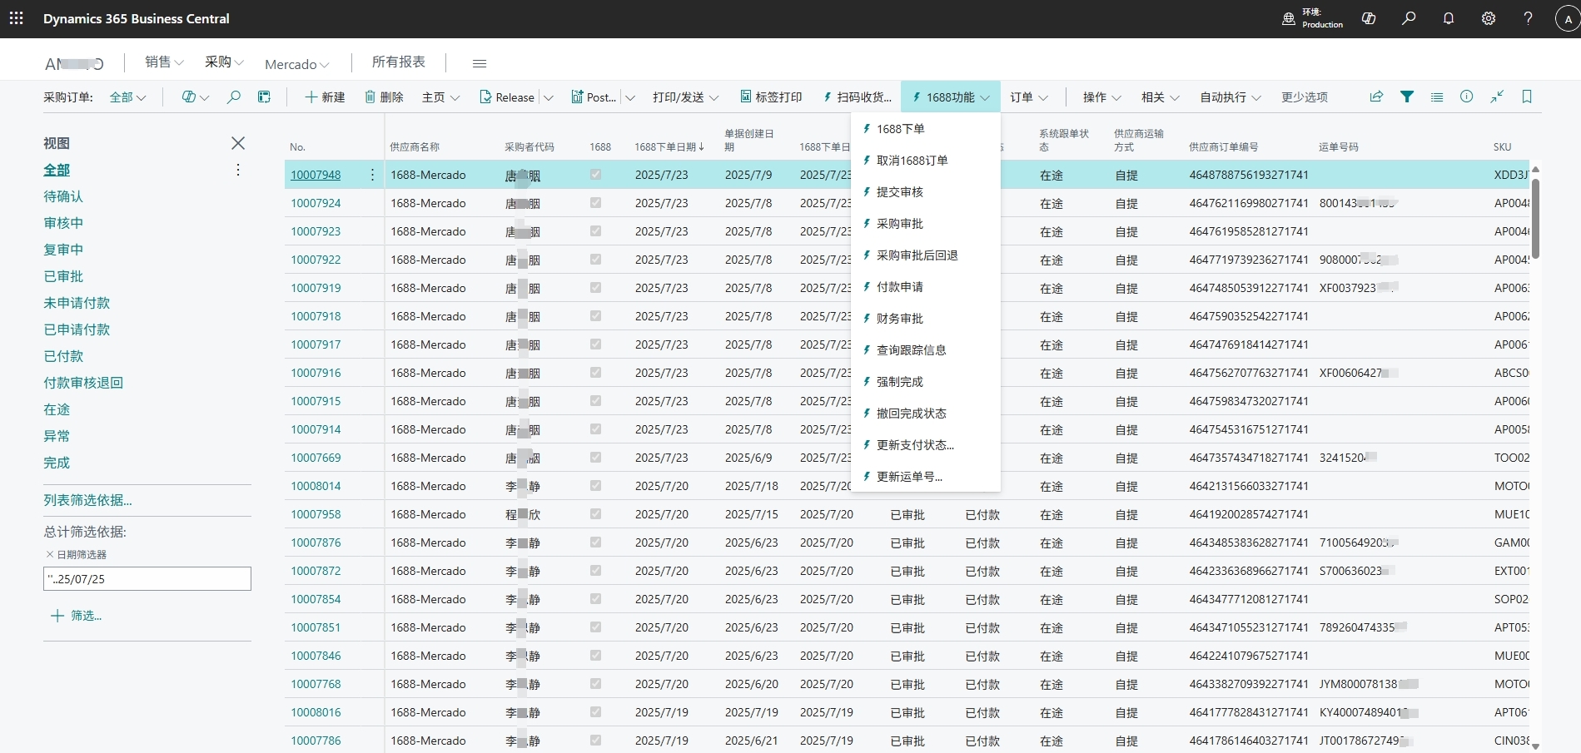1581x753 pixels.
Task: Open the settings gear icon
Action: point(1489,18)
